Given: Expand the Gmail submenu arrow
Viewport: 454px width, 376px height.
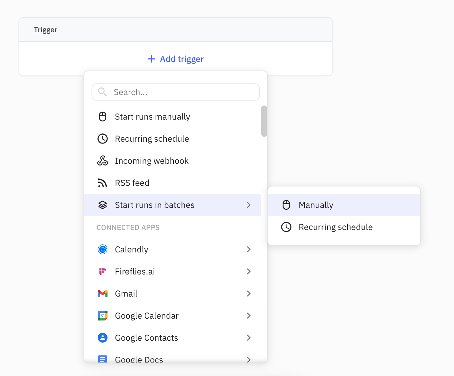Looking at the screenshot, I should (x=249, y=294).
